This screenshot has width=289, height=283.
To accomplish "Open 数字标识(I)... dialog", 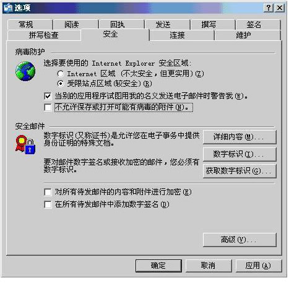I will [239, 154].
